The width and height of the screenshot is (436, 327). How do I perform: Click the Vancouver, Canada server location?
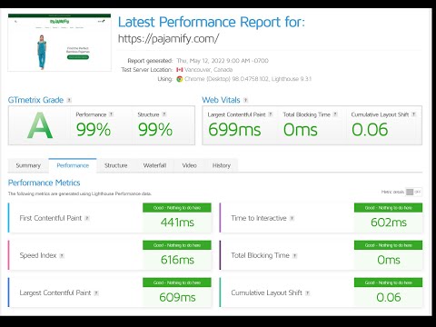pyautogui.click(x=209, y=70)
